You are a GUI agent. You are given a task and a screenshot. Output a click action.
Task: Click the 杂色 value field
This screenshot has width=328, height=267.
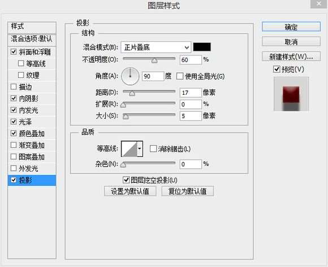pos(191,164)
